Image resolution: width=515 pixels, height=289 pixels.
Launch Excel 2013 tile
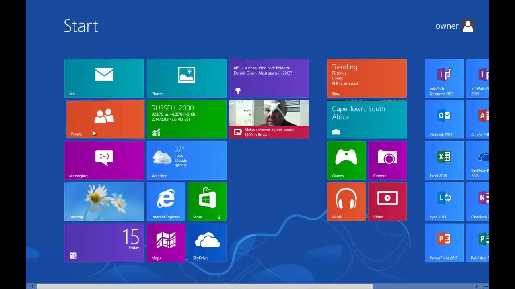[444, 161]
